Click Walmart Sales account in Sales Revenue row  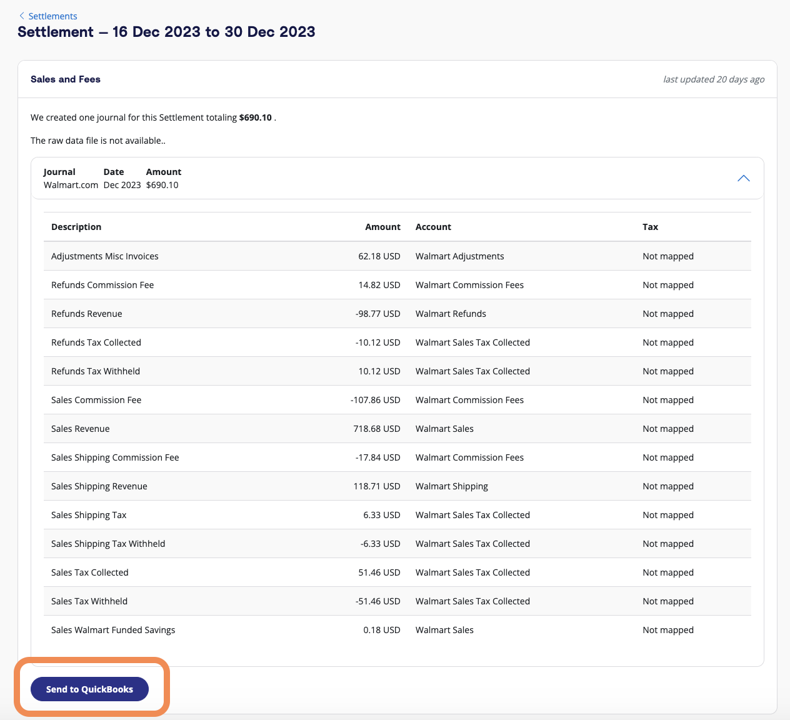coord(444,429)
